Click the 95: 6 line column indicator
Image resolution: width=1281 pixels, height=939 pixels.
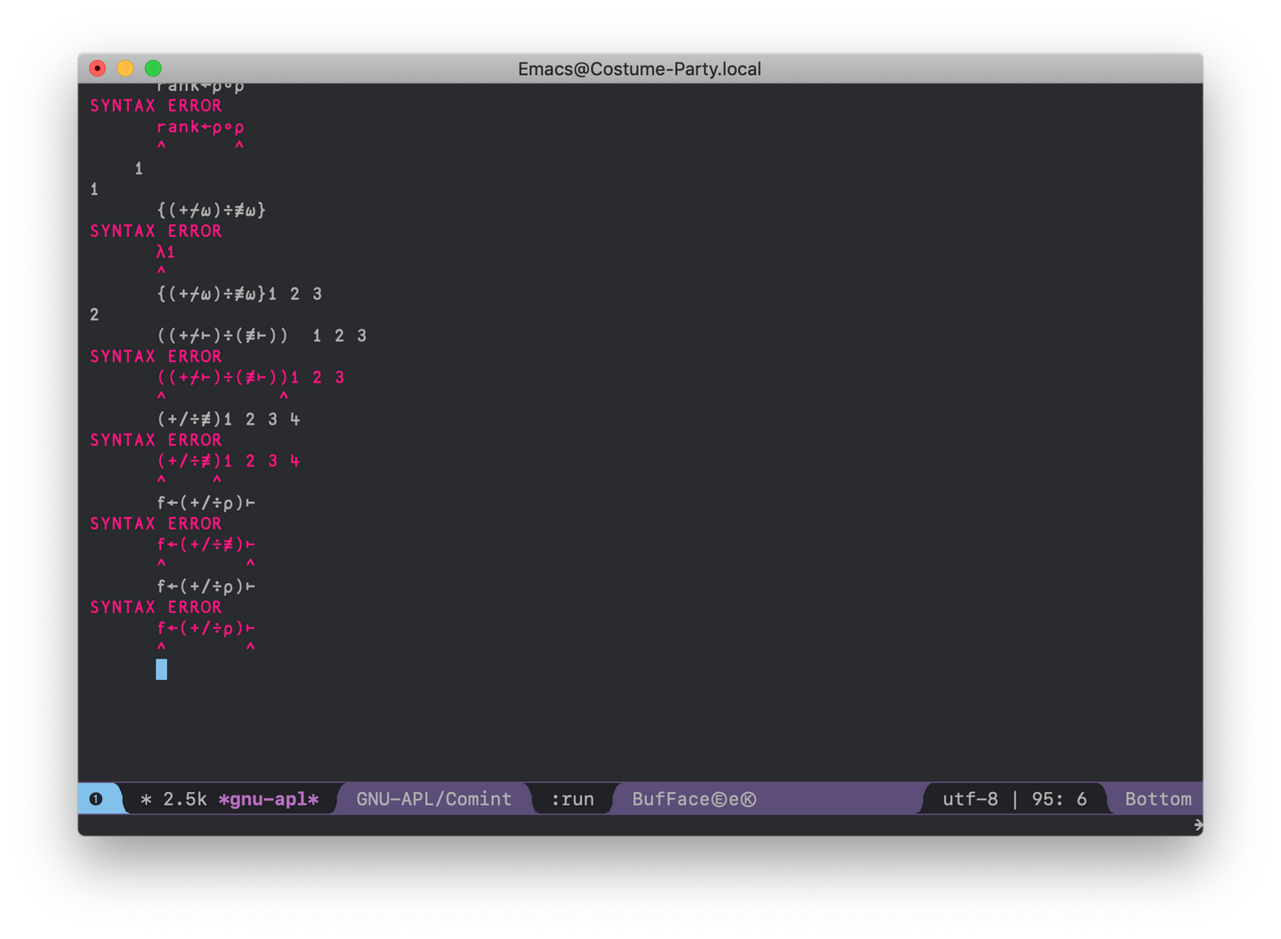(1059, 798)
